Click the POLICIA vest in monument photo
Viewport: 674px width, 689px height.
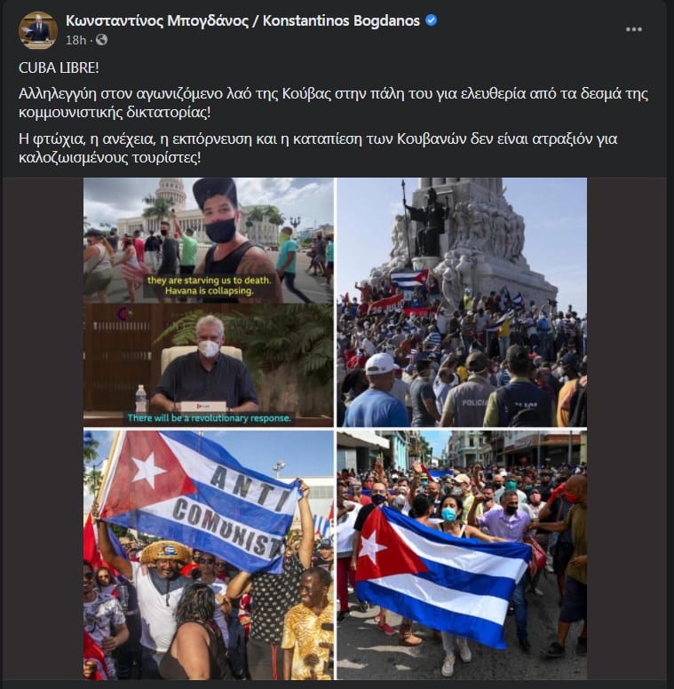[473, 402]
